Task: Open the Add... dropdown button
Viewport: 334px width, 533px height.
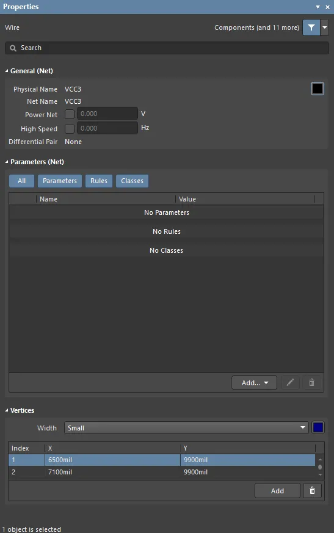Action: 255,383
